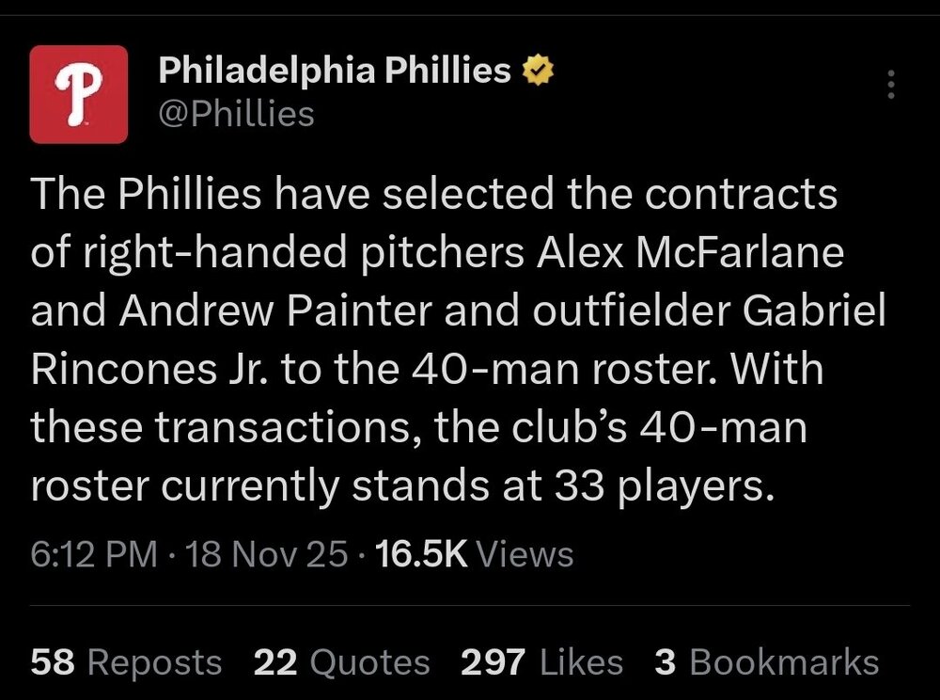Click the 6:12 PM timestamp

click(94, 553)
